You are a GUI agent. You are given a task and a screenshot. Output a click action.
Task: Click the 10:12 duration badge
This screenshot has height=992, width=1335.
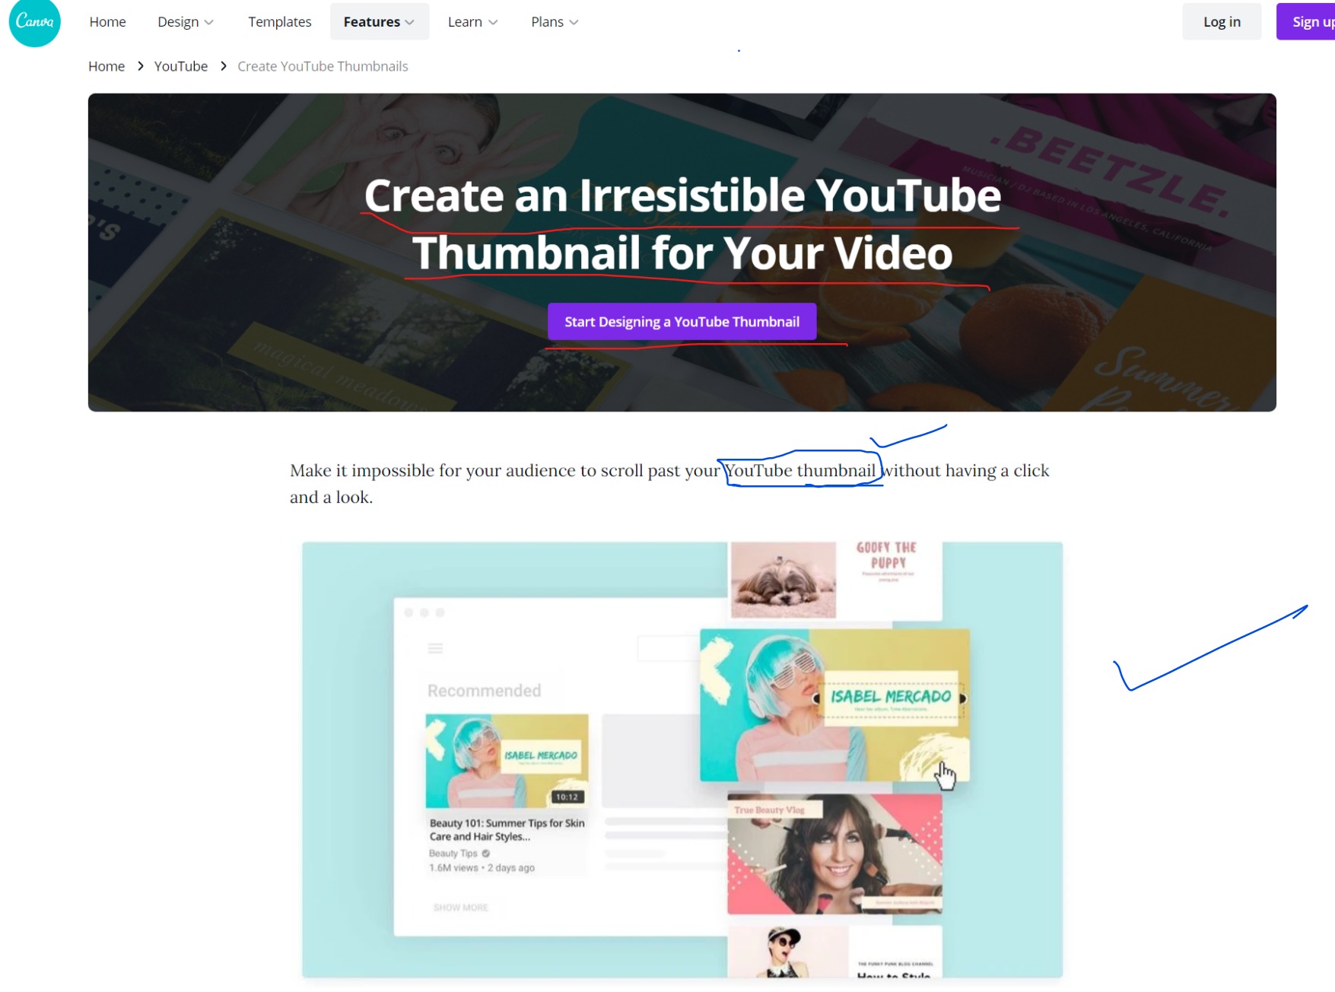[x=567, y=796]
